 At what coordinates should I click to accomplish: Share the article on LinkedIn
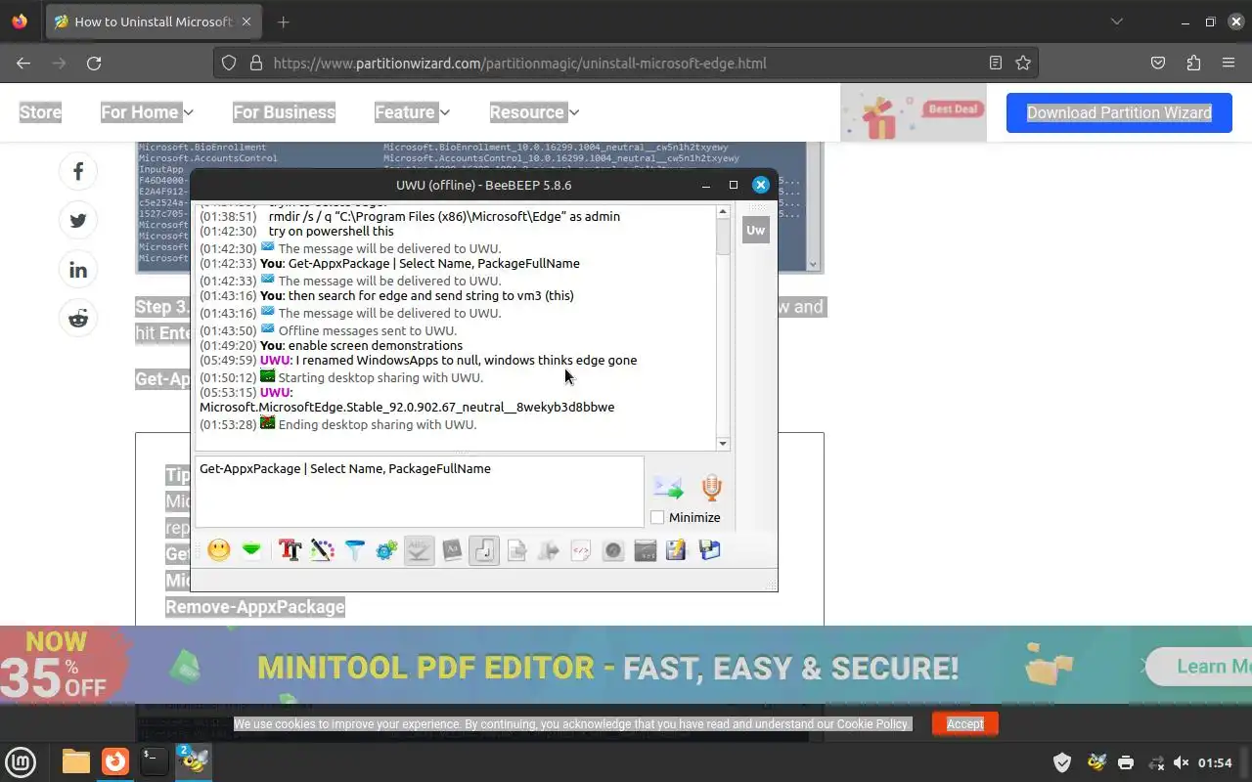click(78, 270)
